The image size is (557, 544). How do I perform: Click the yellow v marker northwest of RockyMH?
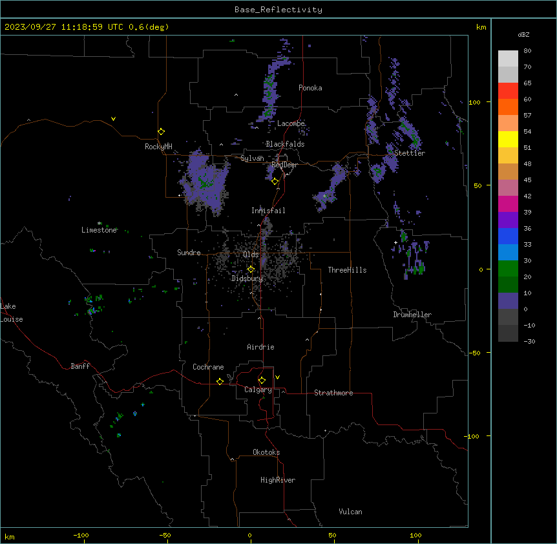coord(113,119)
